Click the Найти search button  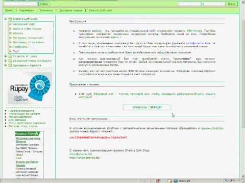44,4
